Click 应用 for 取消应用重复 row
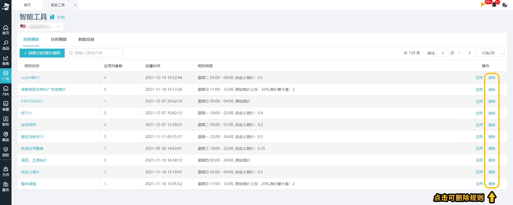This screenshot has height=205, width=513. click(479, 149)
